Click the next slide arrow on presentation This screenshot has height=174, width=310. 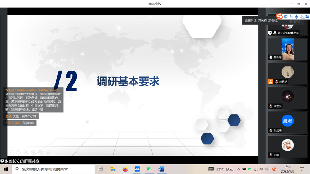click(18, 153)
